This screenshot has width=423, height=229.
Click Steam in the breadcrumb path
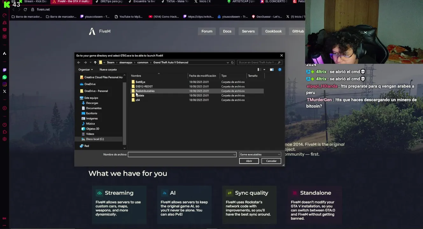click(x=110, y=62)
